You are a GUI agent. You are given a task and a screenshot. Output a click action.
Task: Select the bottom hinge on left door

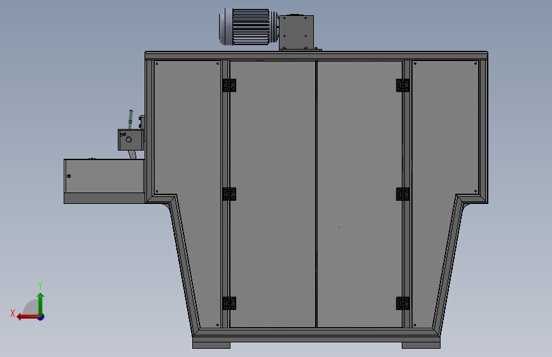tap(230, 303)
